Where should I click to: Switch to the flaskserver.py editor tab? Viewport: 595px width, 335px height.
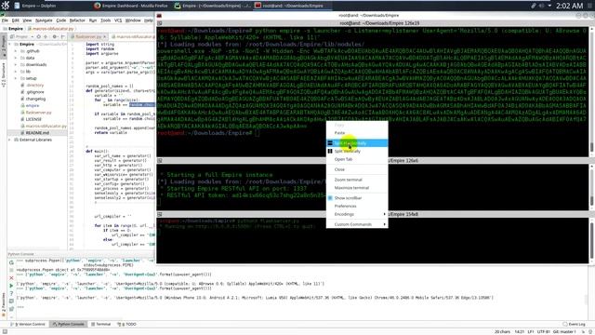(x=88, y=37)
